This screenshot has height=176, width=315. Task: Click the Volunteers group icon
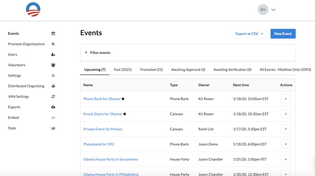click(53, 65)
